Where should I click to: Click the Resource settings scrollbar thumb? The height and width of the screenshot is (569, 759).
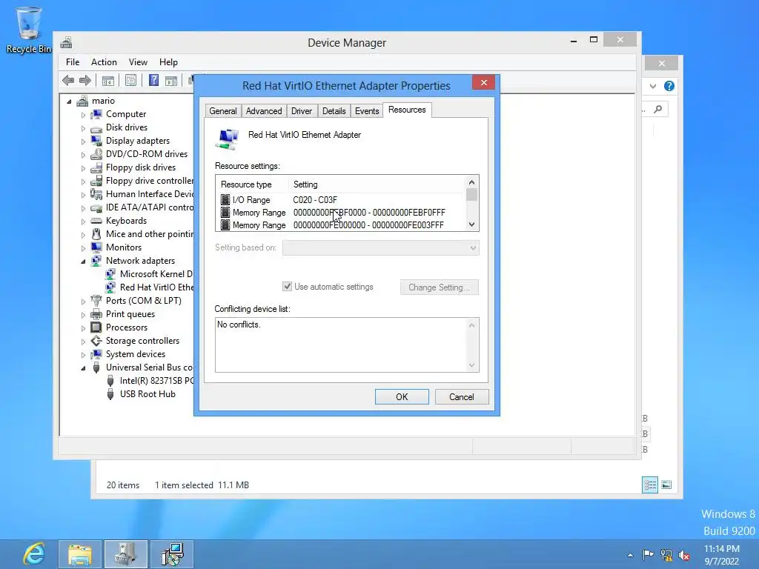[471, 195]
